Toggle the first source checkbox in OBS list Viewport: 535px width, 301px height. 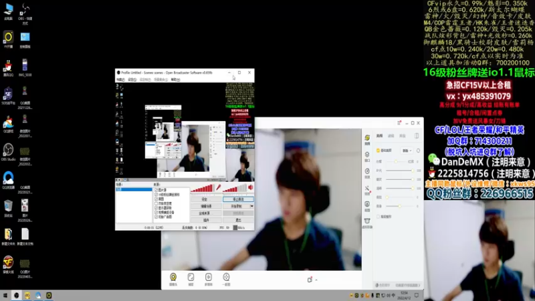click(x=156, y=190)
